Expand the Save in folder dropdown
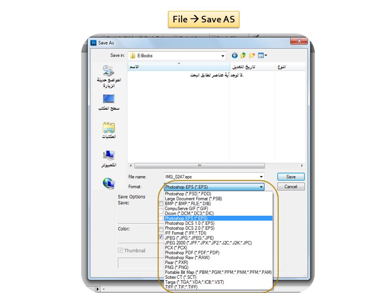Screen dimensions: 390x293 [x=223, y=56]
